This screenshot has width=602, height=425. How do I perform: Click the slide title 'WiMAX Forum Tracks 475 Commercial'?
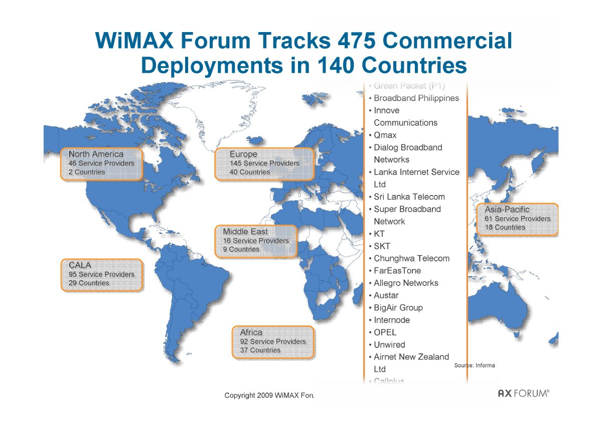(x=304, y=42)
